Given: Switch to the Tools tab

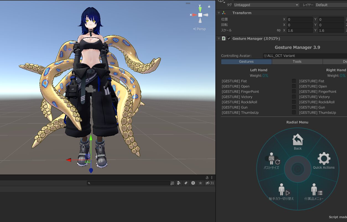Looking at the screenshot, I should [x=297, y=62].
